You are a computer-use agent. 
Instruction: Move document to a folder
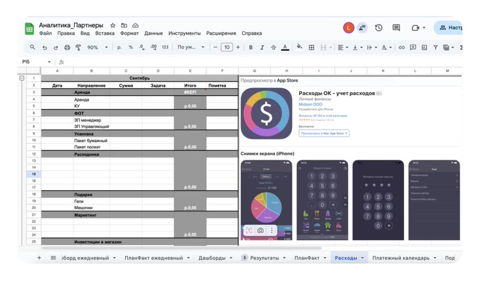coord(124,26)
